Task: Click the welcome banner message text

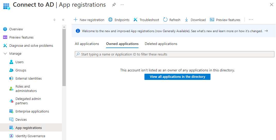Action: click(x=172, y=31)
